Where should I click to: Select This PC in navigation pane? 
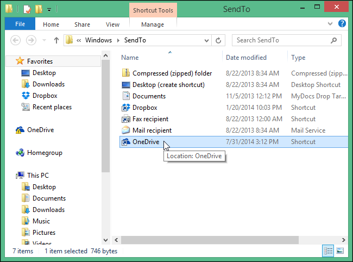[x=38, y=176]
